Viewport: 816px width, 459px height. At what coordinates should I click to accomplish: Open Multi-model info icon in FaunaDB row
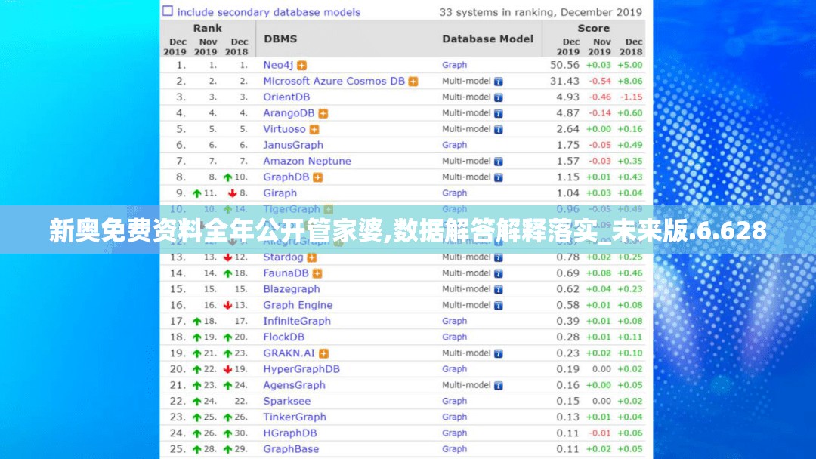499,273
